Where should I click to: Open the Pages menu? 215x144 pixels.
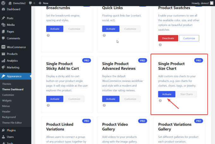(x=10, y=32)
